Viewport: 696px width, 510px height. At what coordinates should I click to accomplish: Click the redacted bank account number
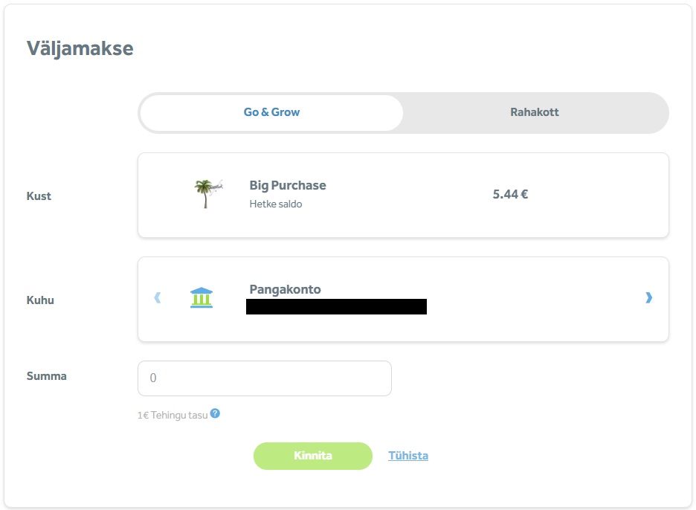[x=336, y=306]
